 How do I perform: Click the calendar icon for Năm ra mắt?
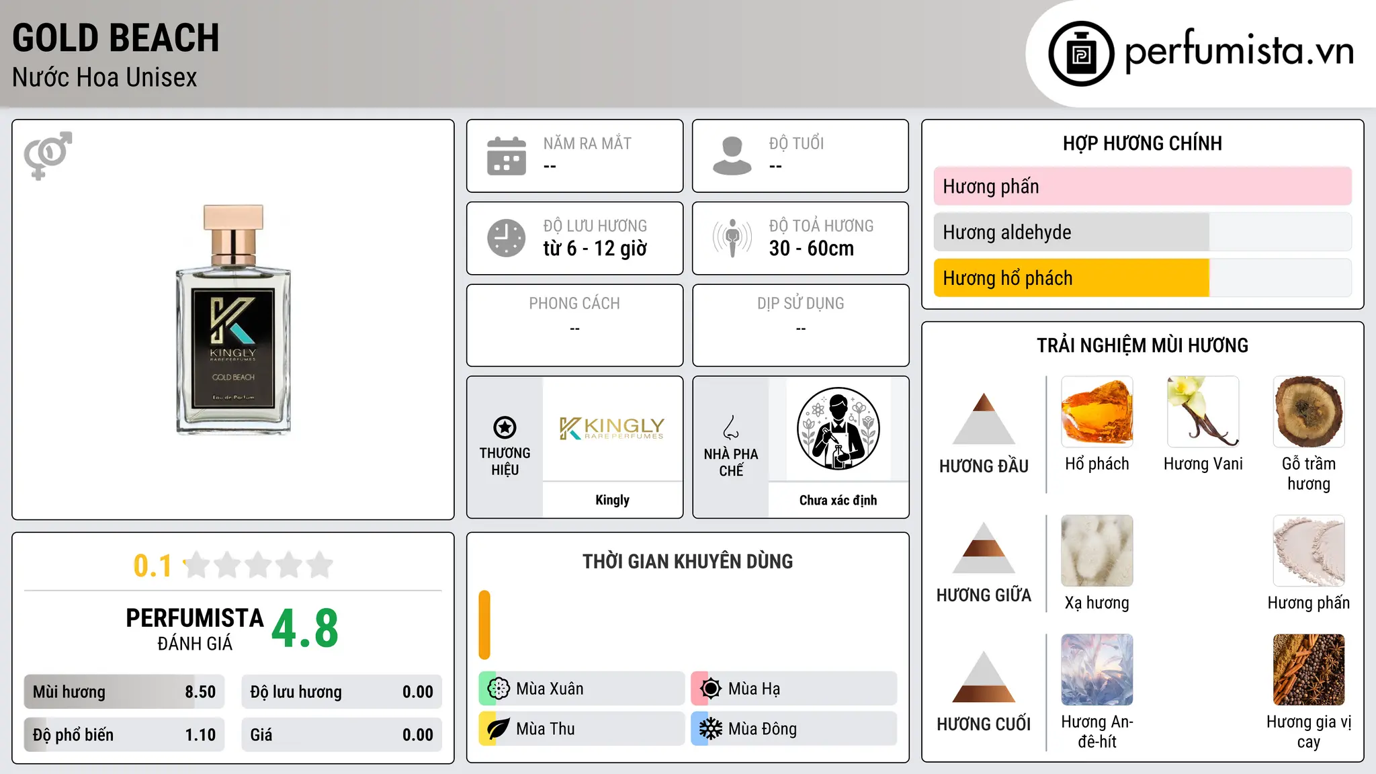pos(507,156)
